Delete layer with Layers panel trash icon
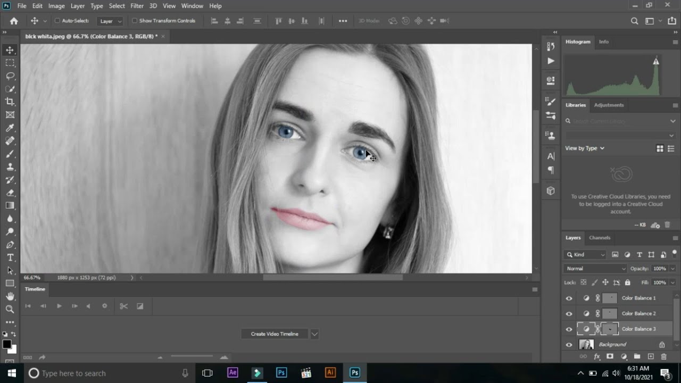The image size is (681, 383). click(663, 356)
